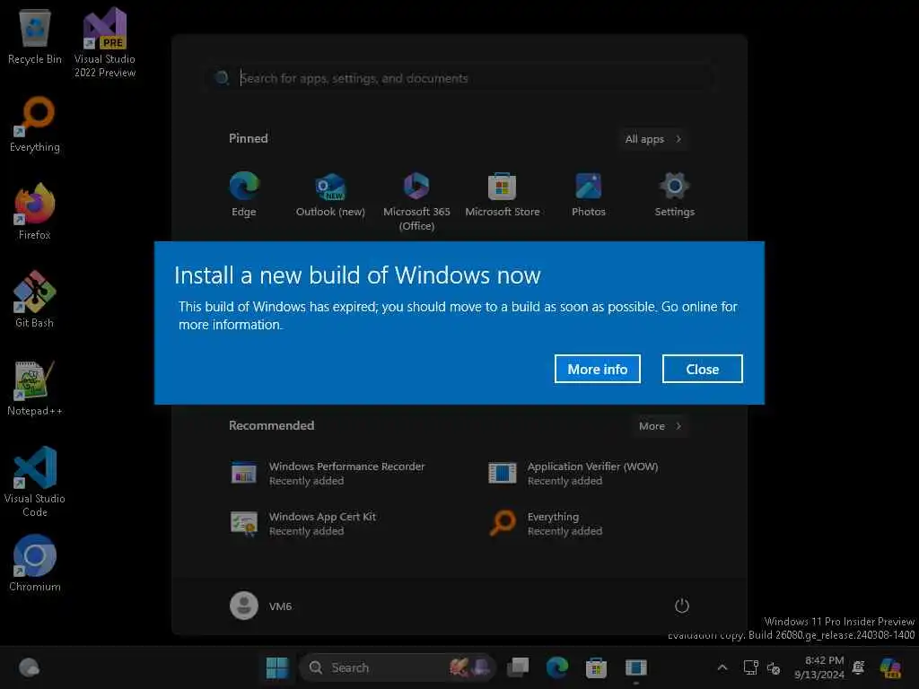Open Visual Studio 2022 Preview desktop shortcut
The width and height of the screenshot is (919, 689).
click(105, 42)
